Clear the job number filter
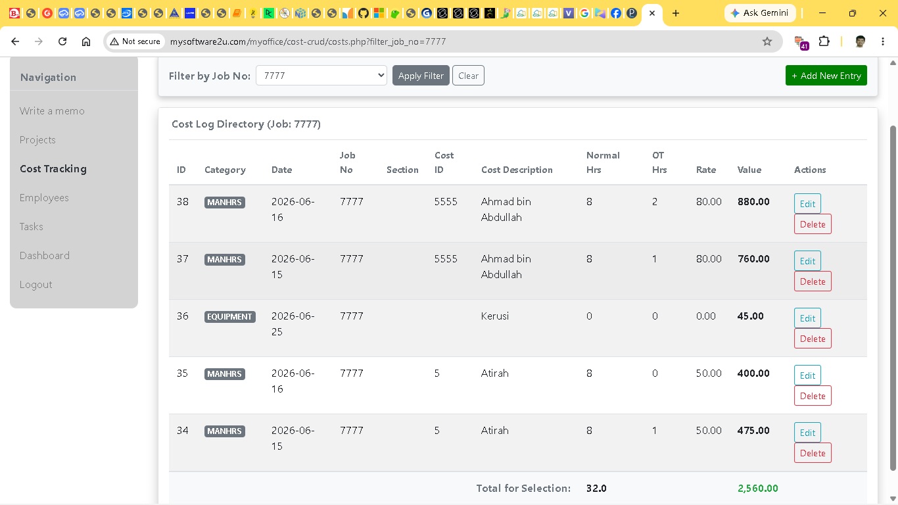Image resolution: width=898 pixels, height=505 pixels. point(468,76)
